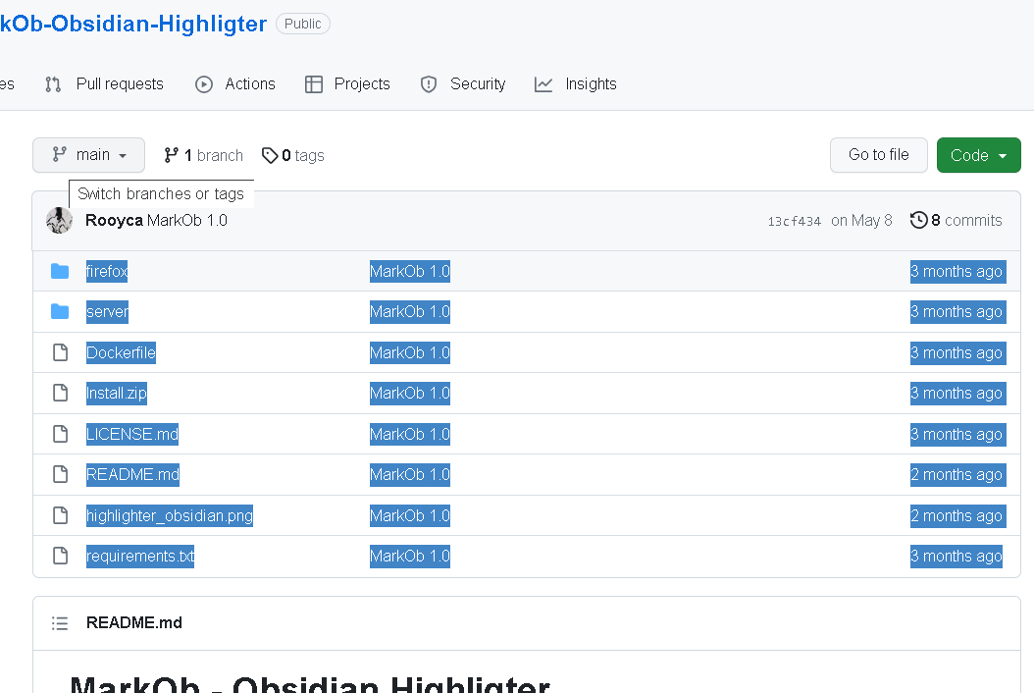The image size is (1034, 693).
Task: Open firefox row MarkOb 1.0 commit
Action: 410,271
